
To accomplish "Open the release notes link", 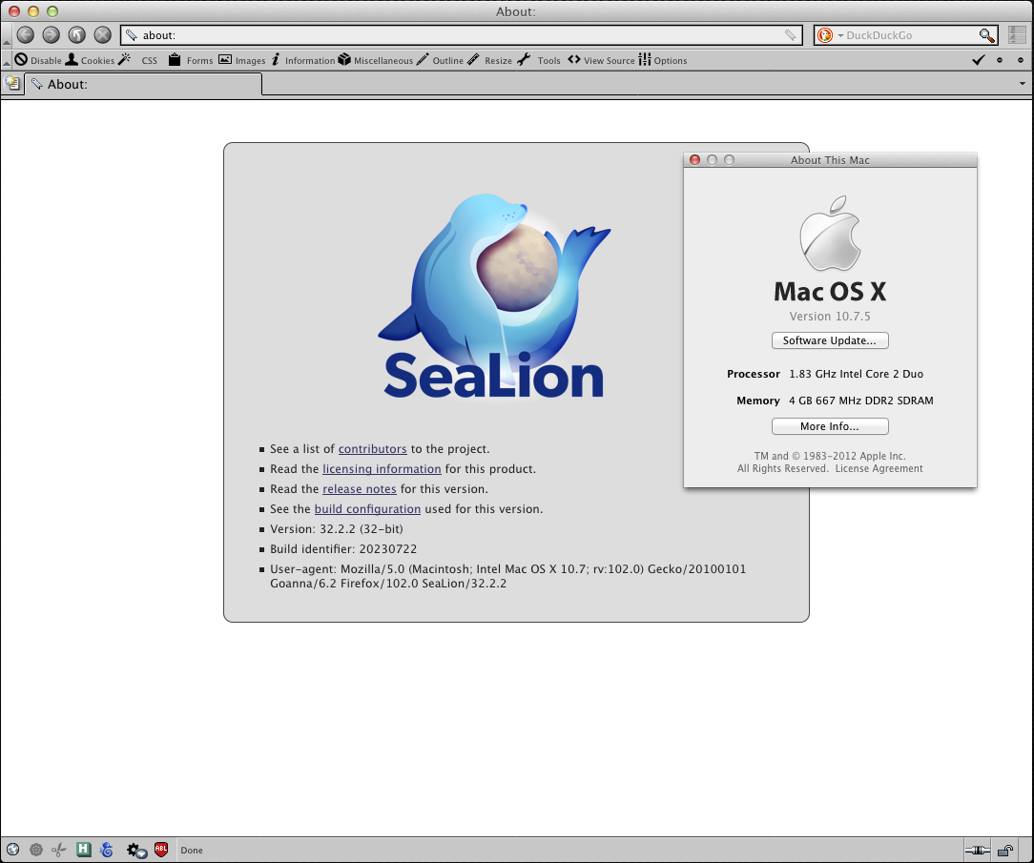I will click(x=360, y=489).
